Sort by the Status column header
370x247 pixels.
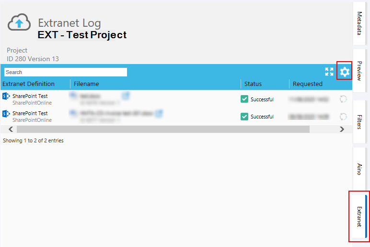253,84
